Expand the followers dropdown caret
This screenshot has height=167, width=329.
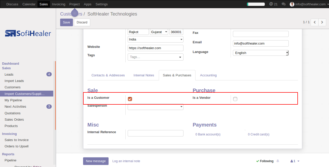[298, 161]
